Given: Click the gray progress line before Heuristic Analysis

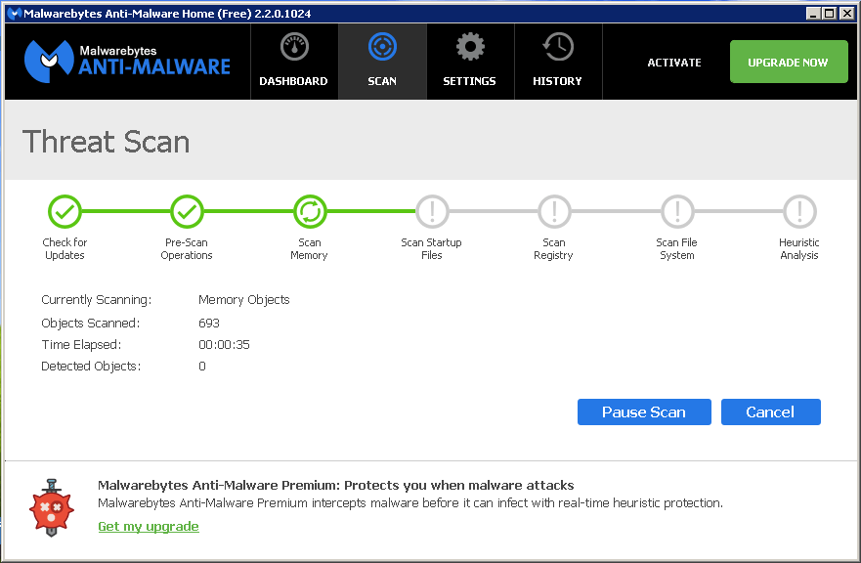Looking at the screenshot, I should (739, 211).
